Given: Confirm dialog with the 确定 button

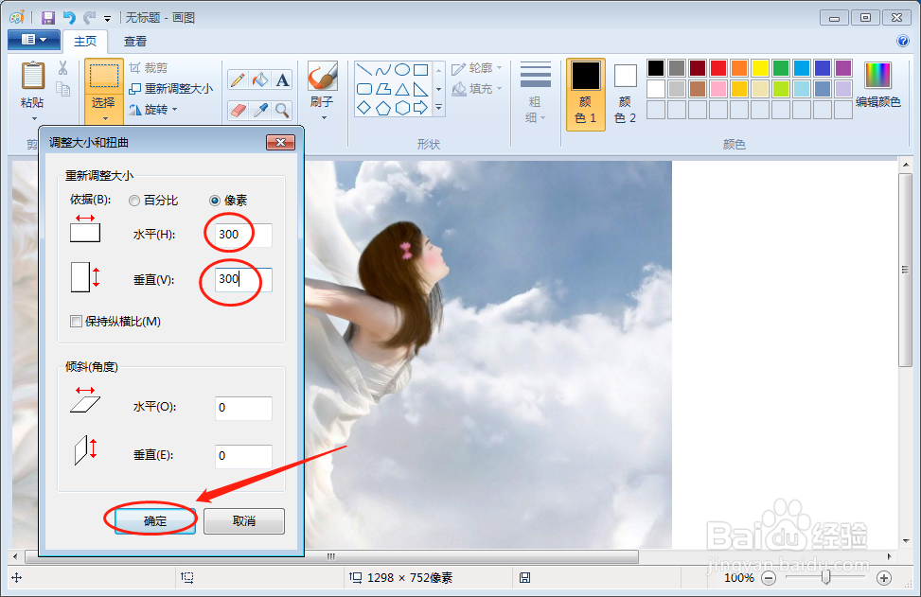Looking at the screenshot, I should [x=155, y=521].
